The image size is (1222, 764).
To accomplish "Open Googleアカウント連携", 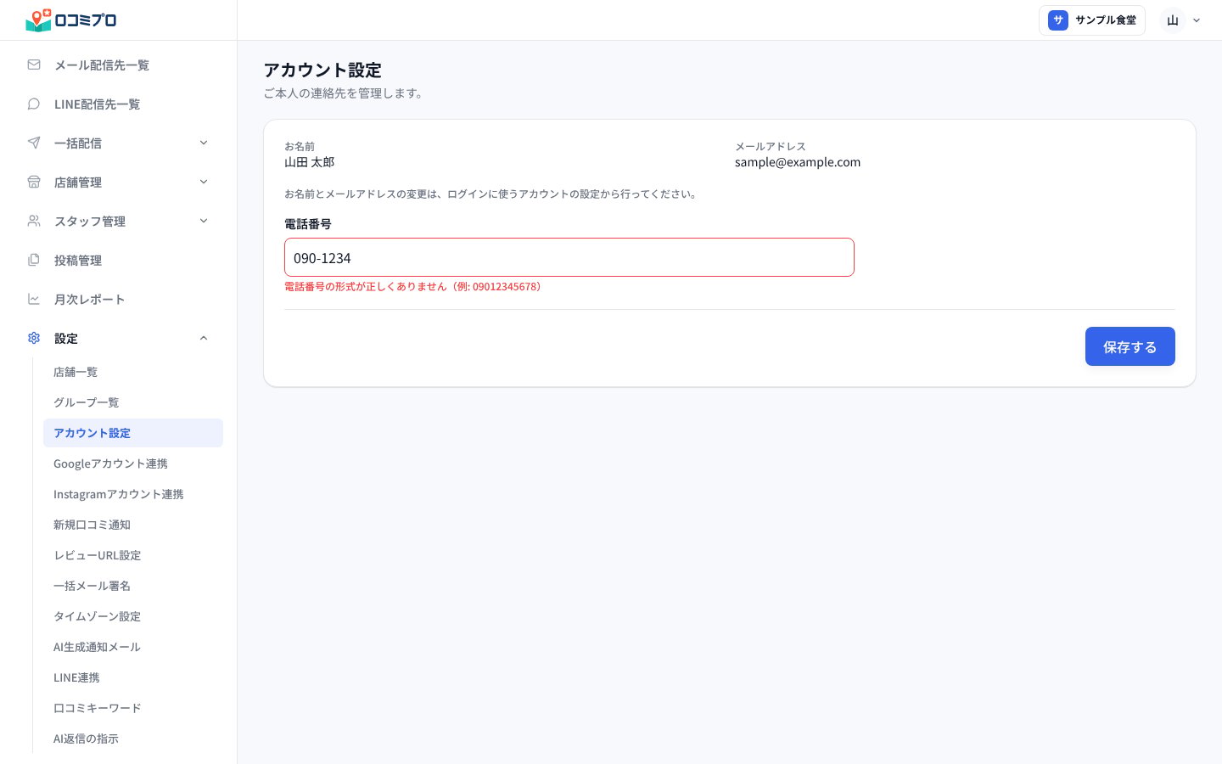I will coord(133,463).
